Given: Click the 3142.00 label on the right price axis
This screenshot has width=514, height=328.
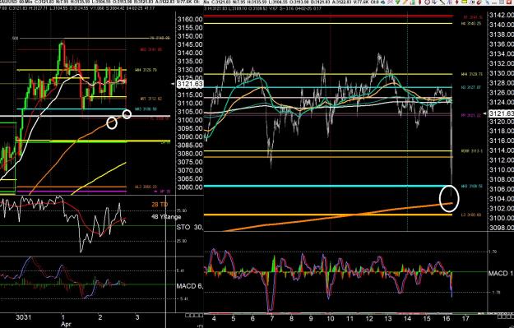Looking at the screenshot, I should [502, 15].
